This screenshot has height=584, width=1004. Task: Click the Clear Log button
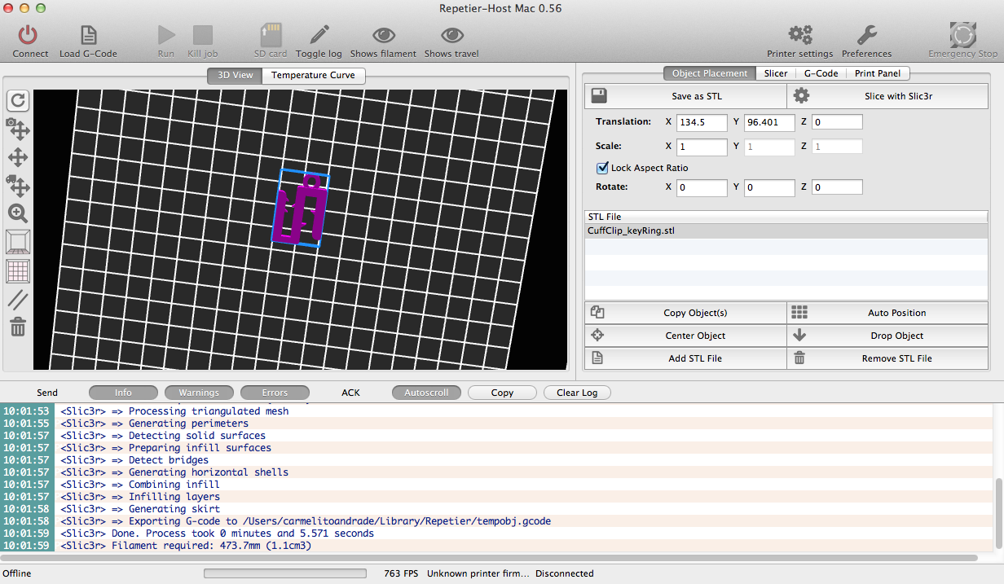577,393
